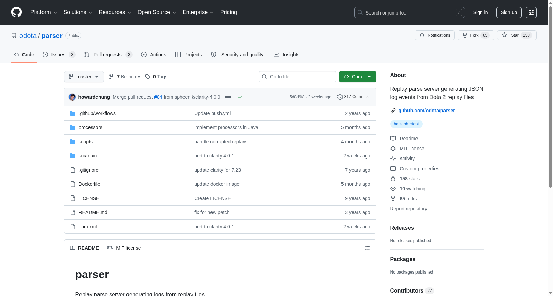Click the 158 stars count in About
This screenshot has width=553, height=296.
[410, 179]
